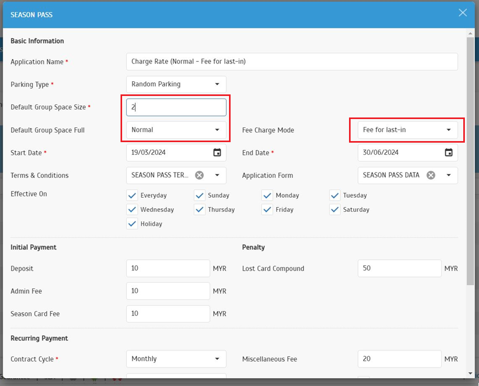Toggle the Sunday checkbox
The height and width of the screenshot is (386, 479).
tap(200, 196)
